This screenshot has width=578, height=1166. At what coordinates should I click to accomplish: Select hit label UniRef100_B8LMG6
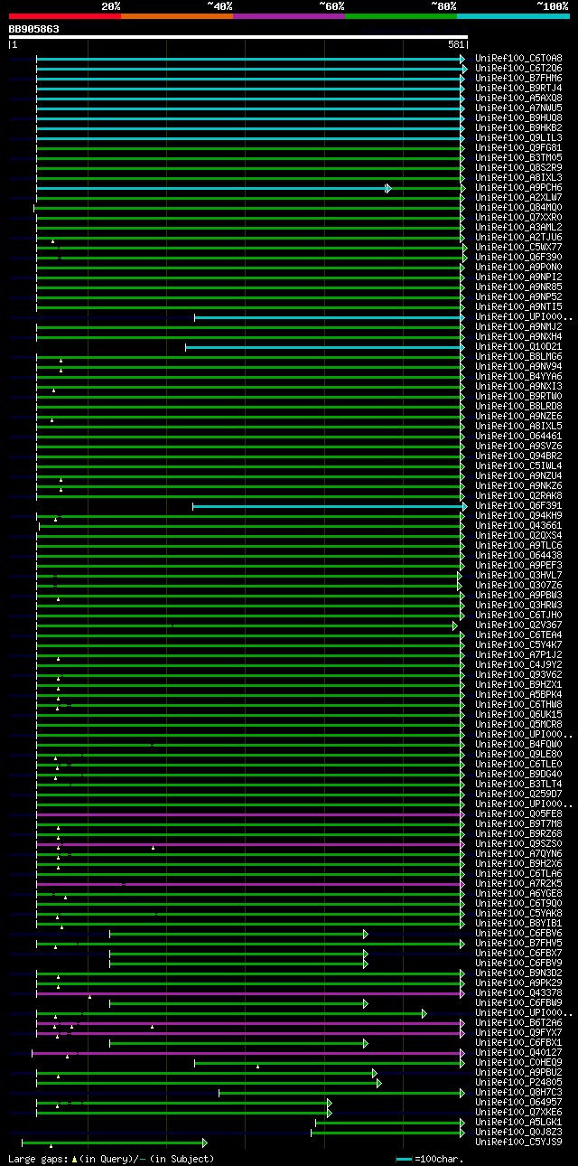click(518, 356)
